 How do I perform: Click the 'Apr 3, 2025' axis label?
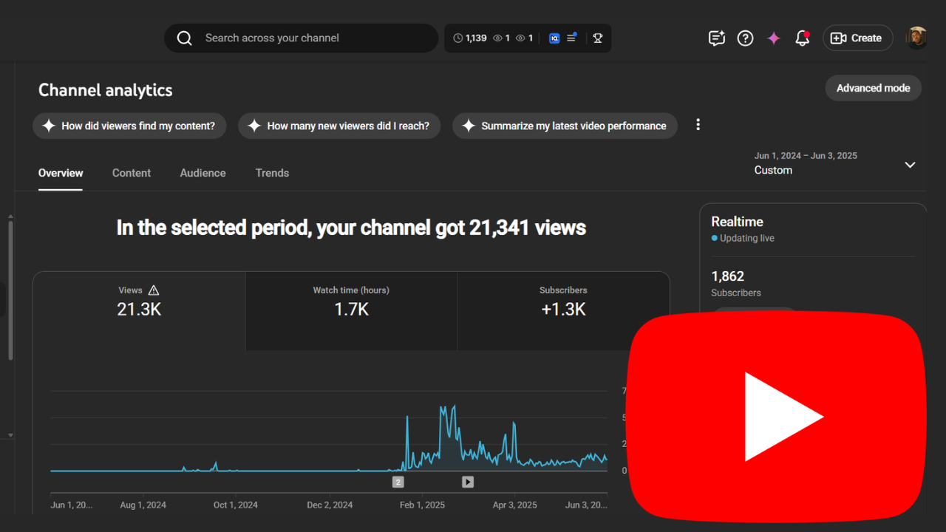pyautogui.click(x=515, y=505)
